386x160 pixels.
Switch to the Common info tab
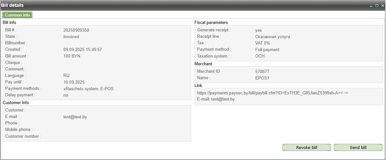tap(17, 15)
